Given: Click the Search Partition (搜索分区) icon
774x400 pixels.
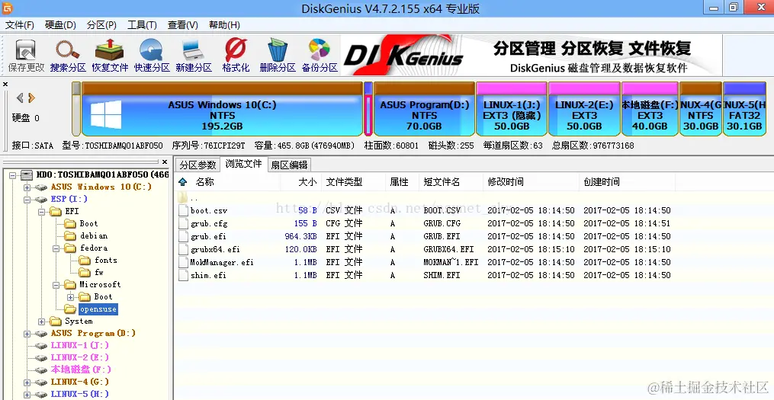Looking at the screenshot, I should 68,56.
